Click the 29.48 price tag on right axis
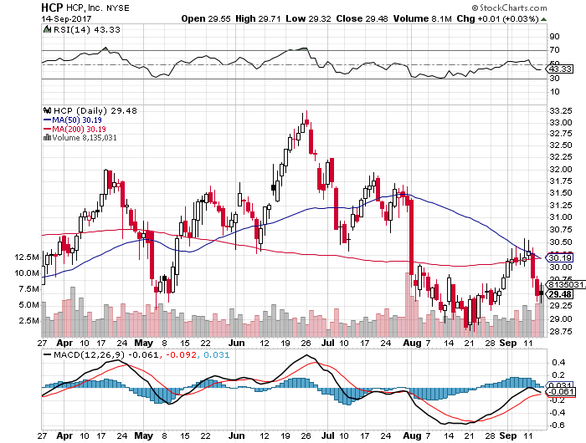 pos(558,294)
